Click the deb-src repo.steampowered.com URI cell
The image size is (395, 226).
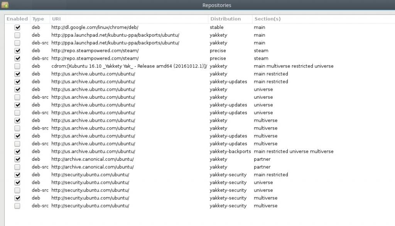[x=95, y=59]
